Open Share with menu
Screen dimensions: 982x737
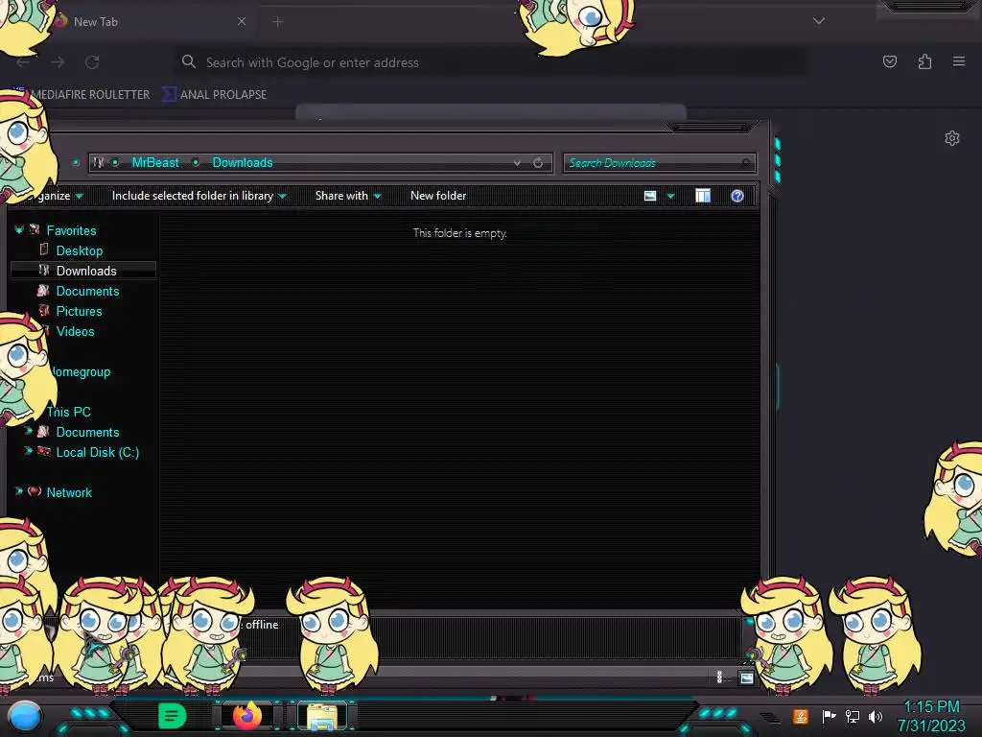coord(348,196)
